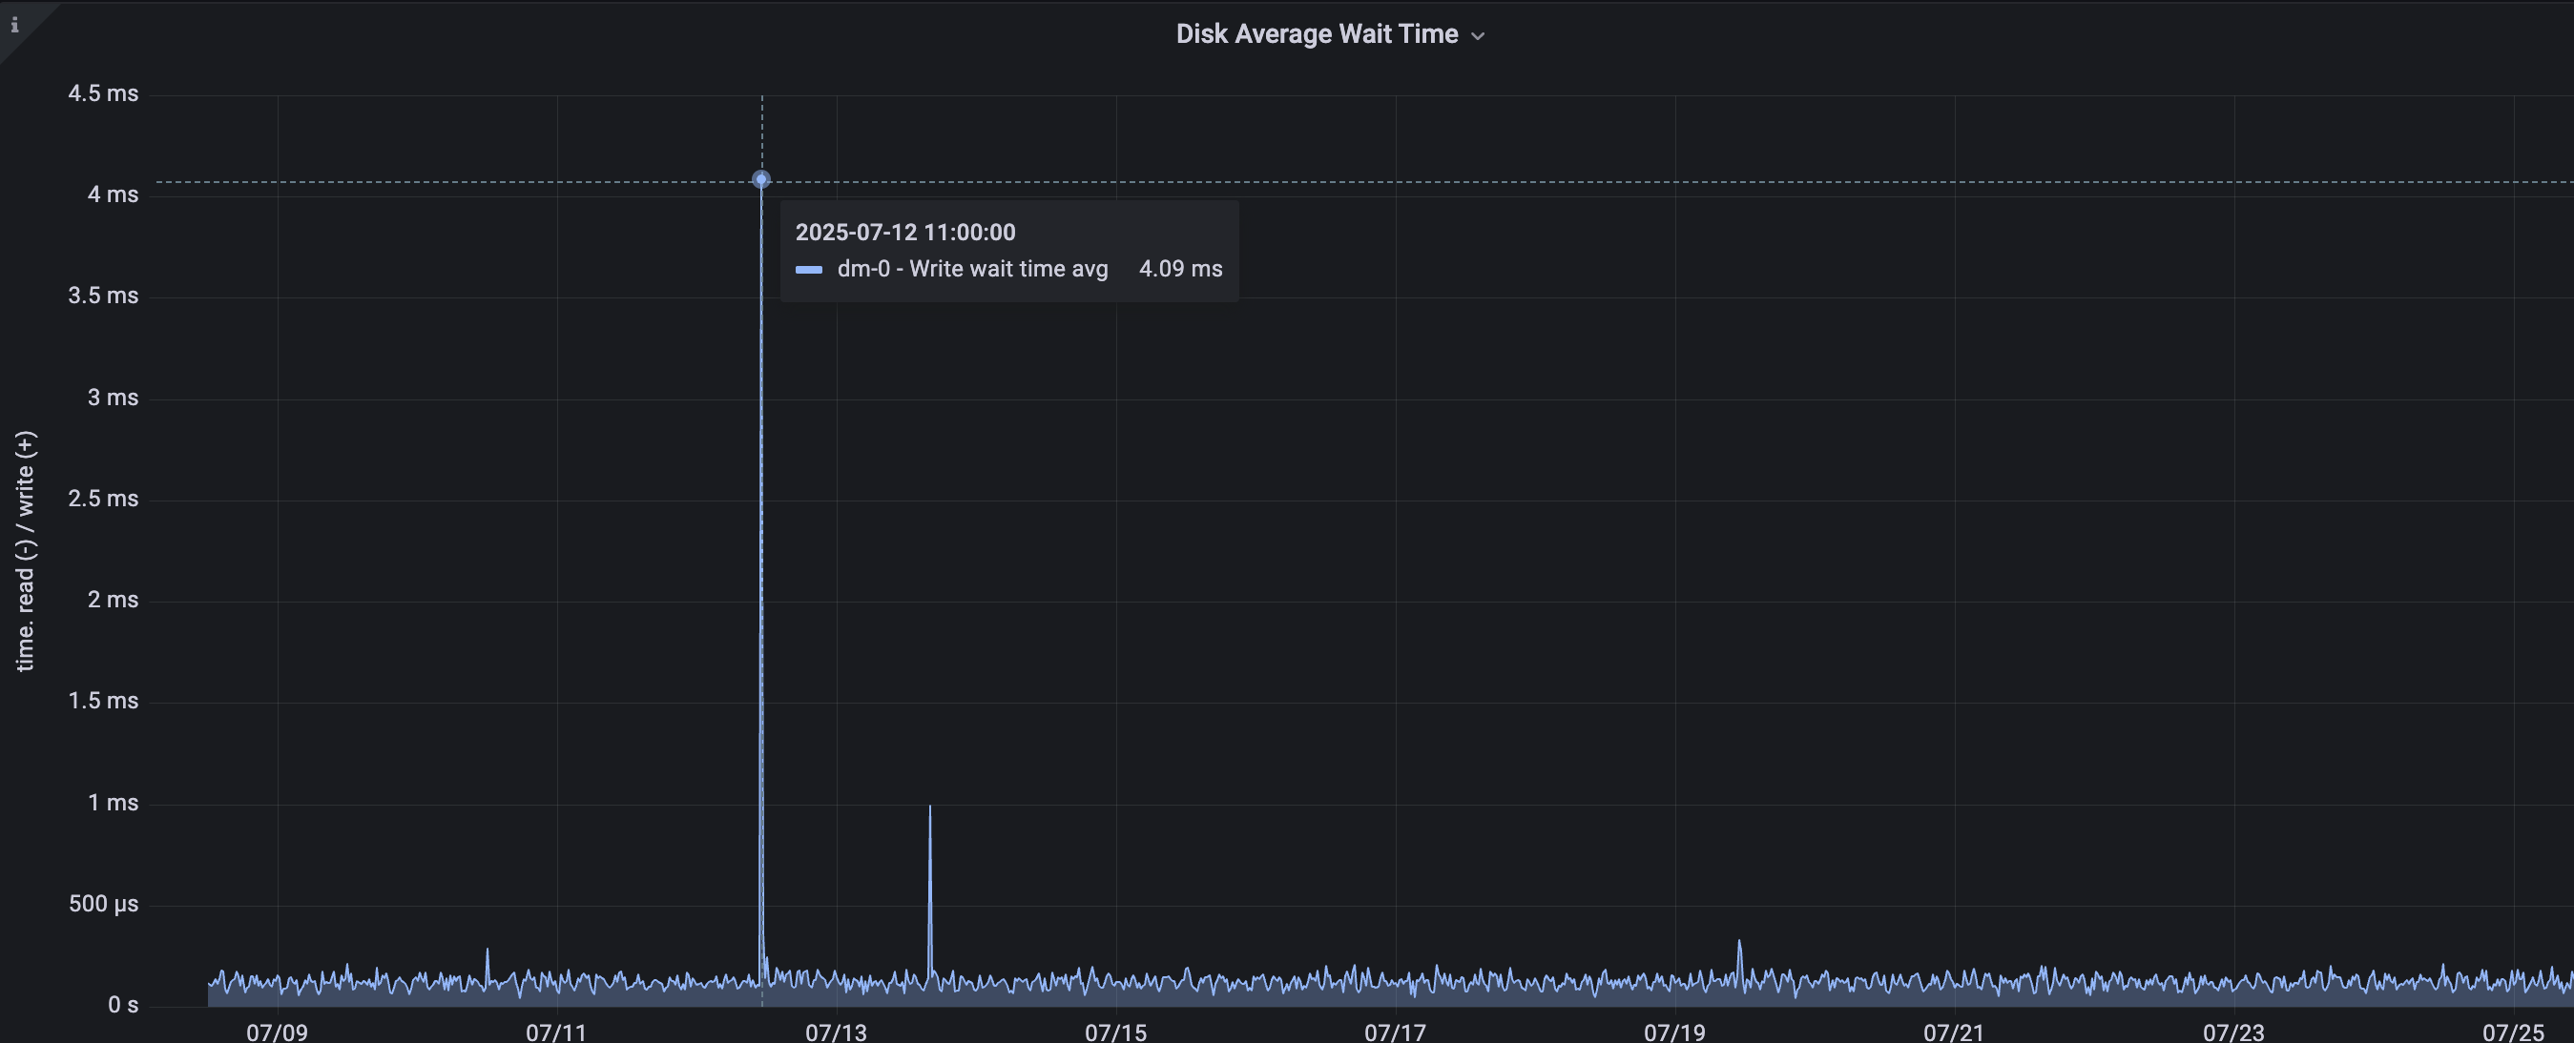Image resolution: width=2574 pixels, height=1043 pixels.
Task: Click the highlighted data point at 4.09 ms
Action: click(x=760, y=178)
